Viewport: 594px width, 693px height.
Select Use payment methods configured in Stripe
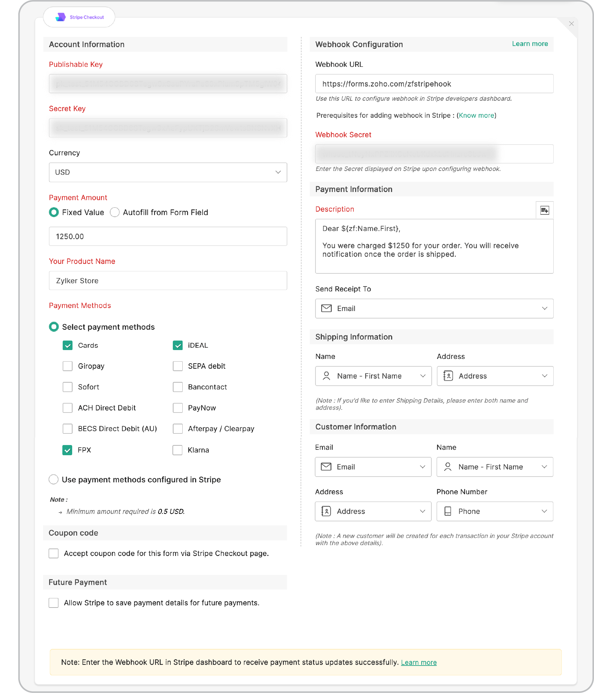click(x=54, y=479)
